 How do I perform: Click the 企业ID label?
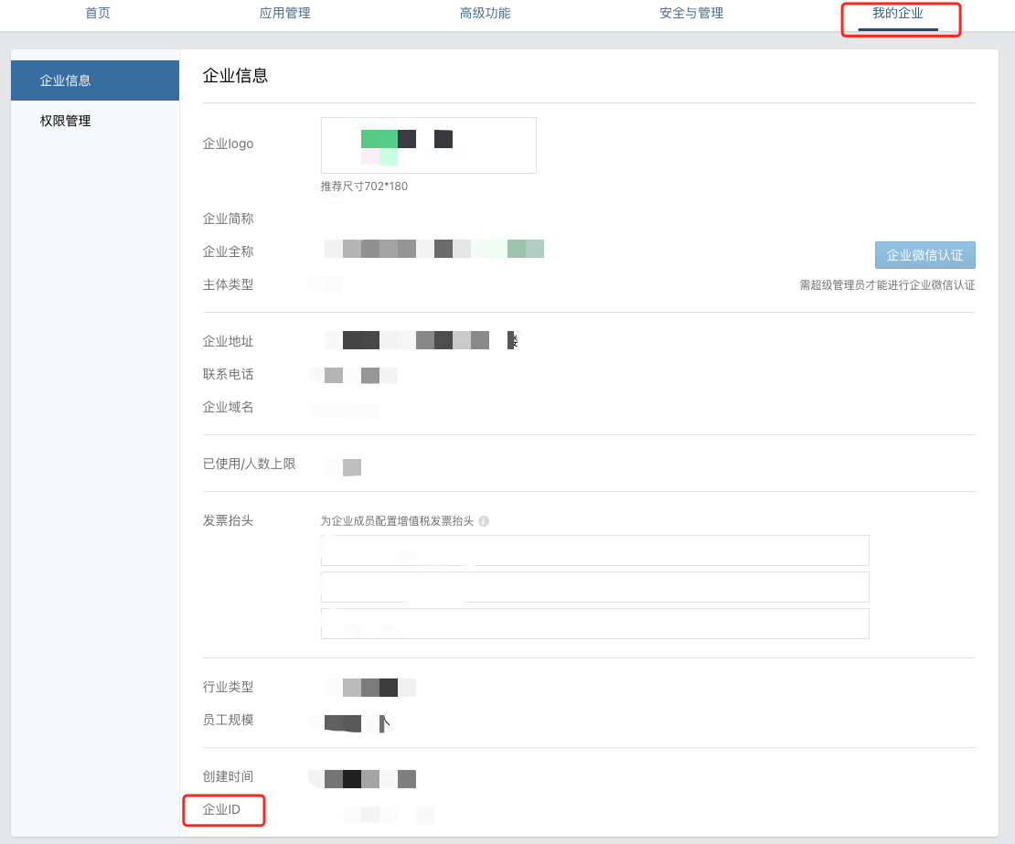[x=222, y=810]
